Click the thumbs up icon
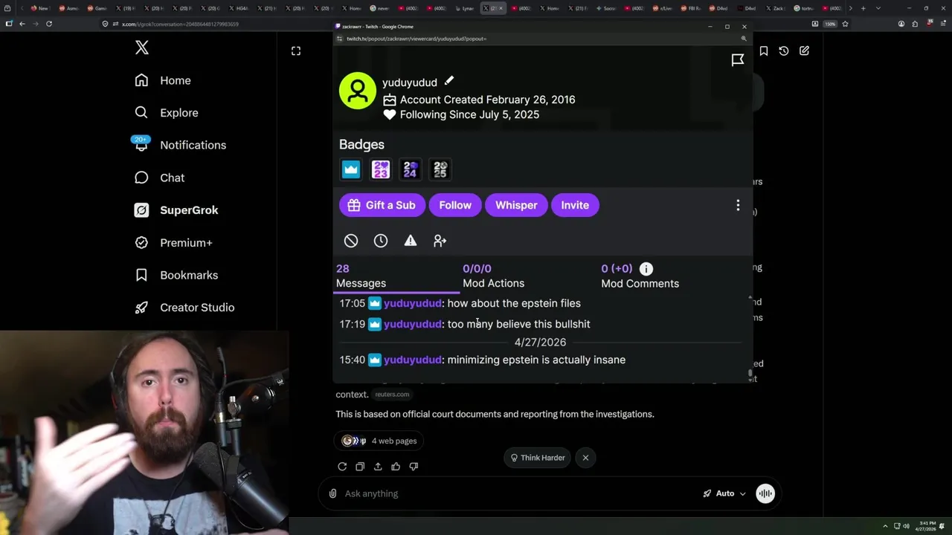This screenshot has width=952, height=535. [x=396, y=467]
